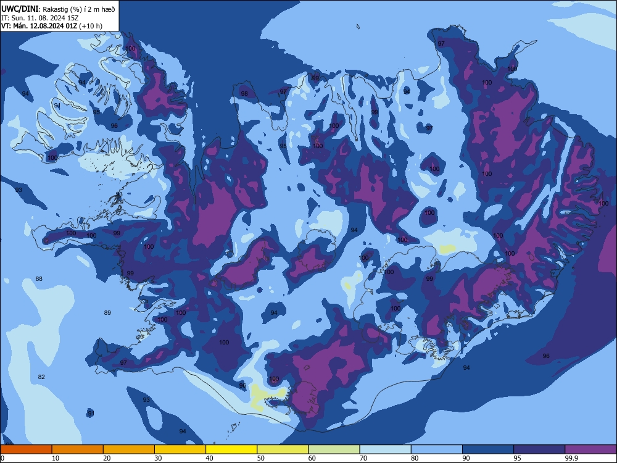Pick the 20–30 amber legend swatch
This screenshot has height=463, width=617.
tap(129, 449)
